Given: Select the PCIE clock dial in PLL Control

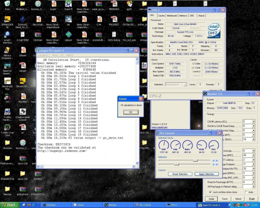Looking at the screenshot, I should (201, 145).
